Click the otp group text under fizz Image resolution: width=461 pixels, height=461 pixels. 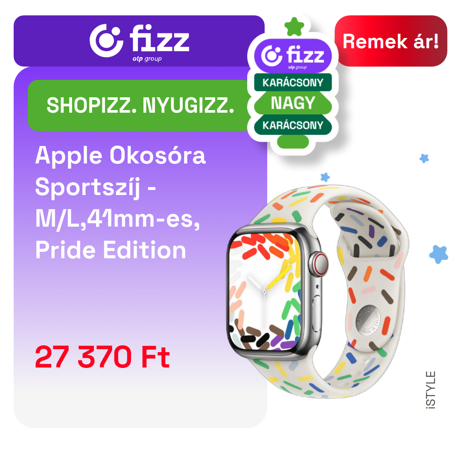147,59
